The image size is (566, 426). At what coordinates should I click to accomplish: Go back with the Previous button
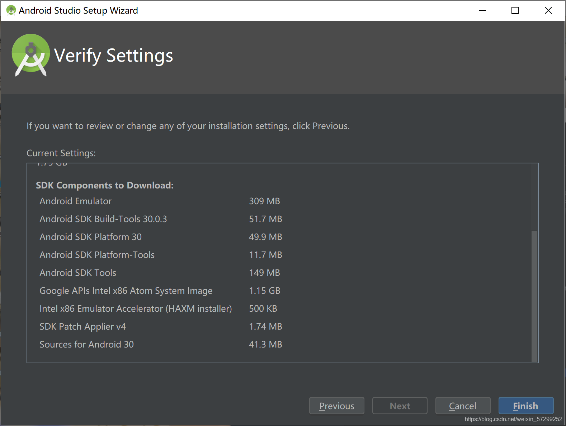tap(337, 406)
